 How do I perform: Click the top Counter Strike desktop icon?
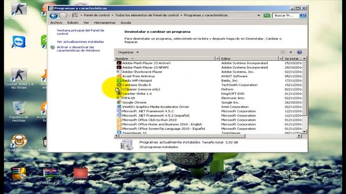coord(19,9)
